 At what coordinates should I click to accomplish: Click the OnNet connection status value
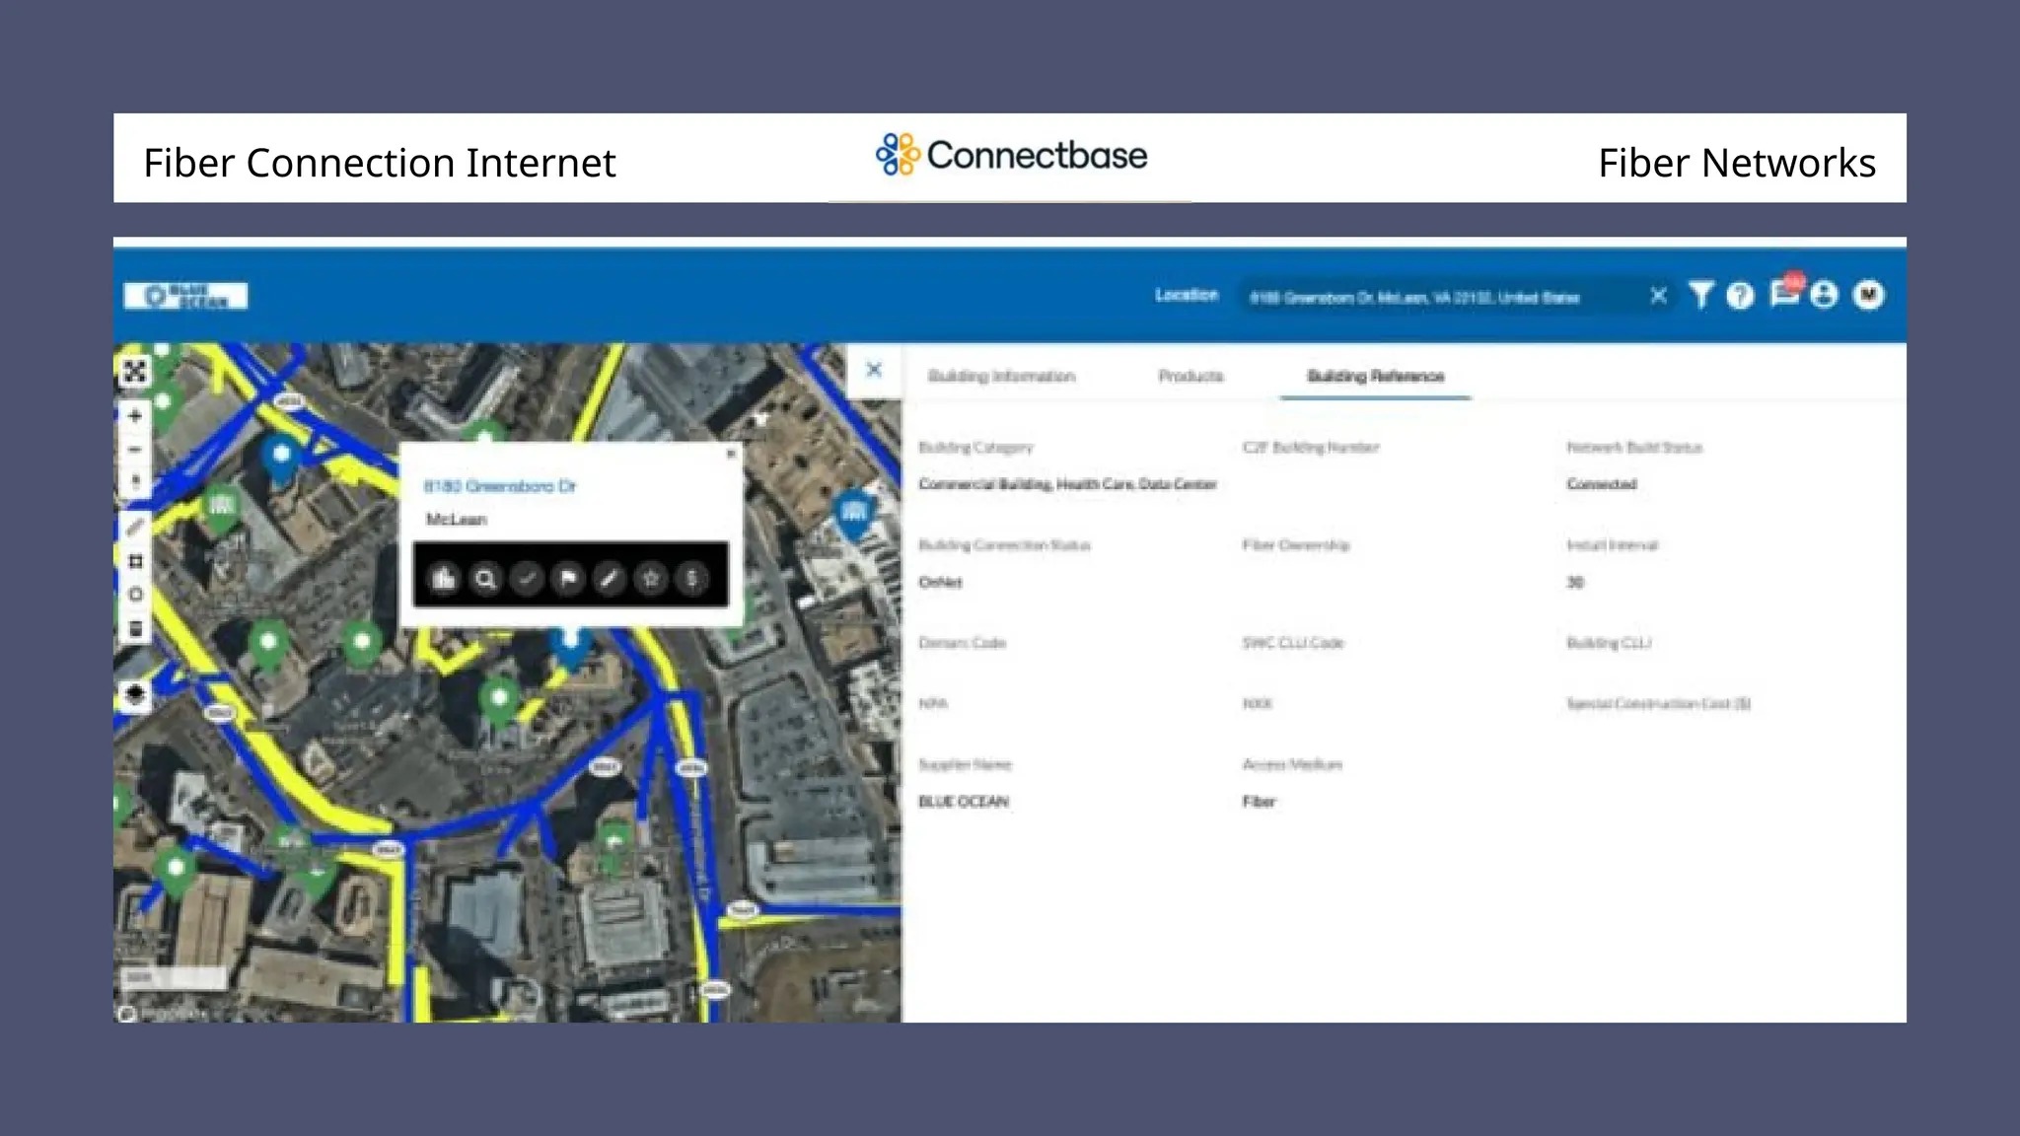click(940, 583)
